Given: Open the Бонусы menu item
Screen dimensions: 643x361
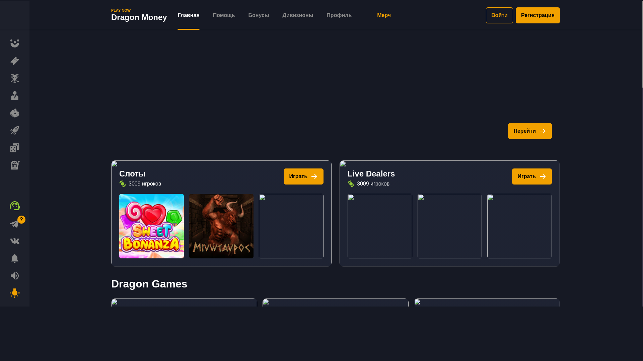Looking at the screenshot, I should click(x=259, y=15).
